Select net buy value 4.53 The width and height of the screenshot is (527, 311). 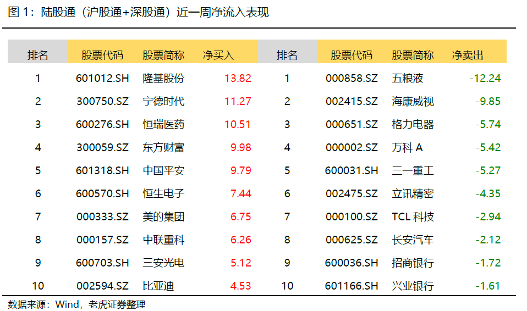pos(240,286)
